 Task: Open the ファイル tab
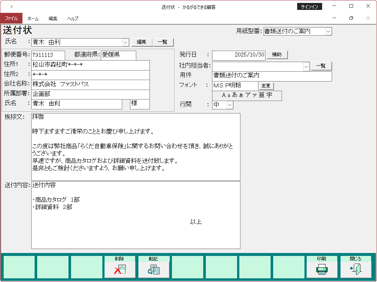point(11,18)
